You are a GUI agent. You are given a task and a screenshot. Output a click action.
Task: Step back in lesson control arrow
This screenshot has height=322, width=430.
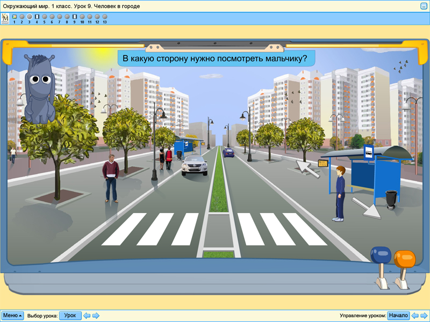(415, 316)
